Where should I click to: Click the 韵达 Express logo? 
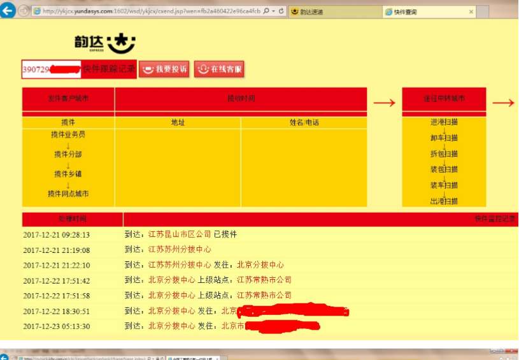pyautogui.click(x=105, y=43)
